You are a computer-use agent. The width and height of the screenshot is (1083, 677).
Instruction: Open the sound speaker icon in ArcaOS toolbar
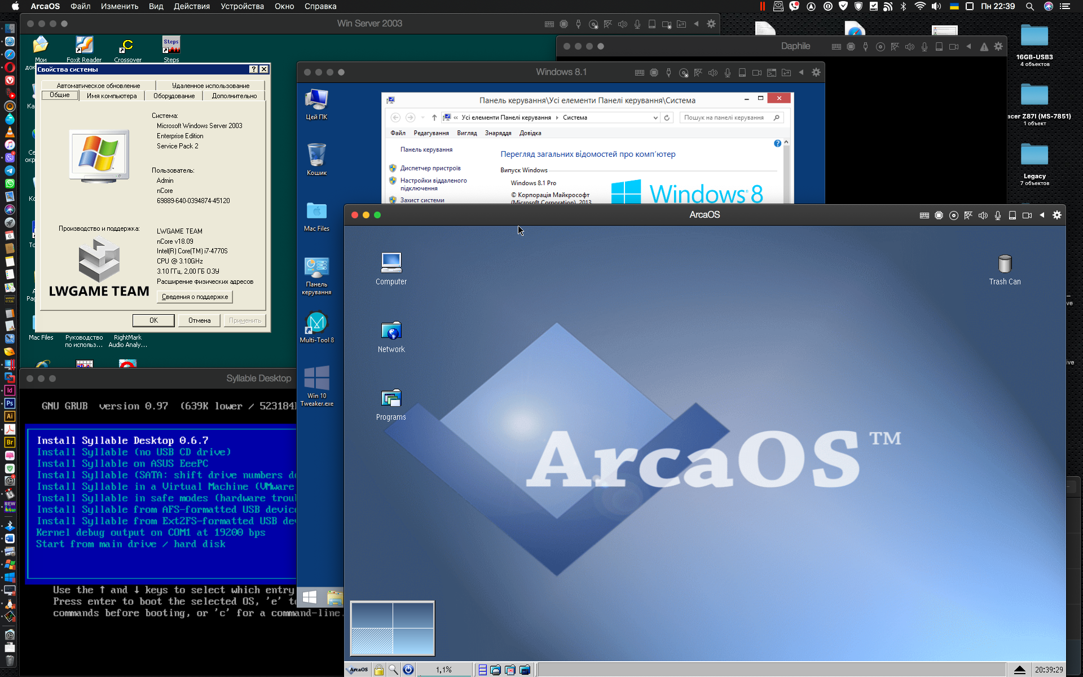click(x=983, y=215)
